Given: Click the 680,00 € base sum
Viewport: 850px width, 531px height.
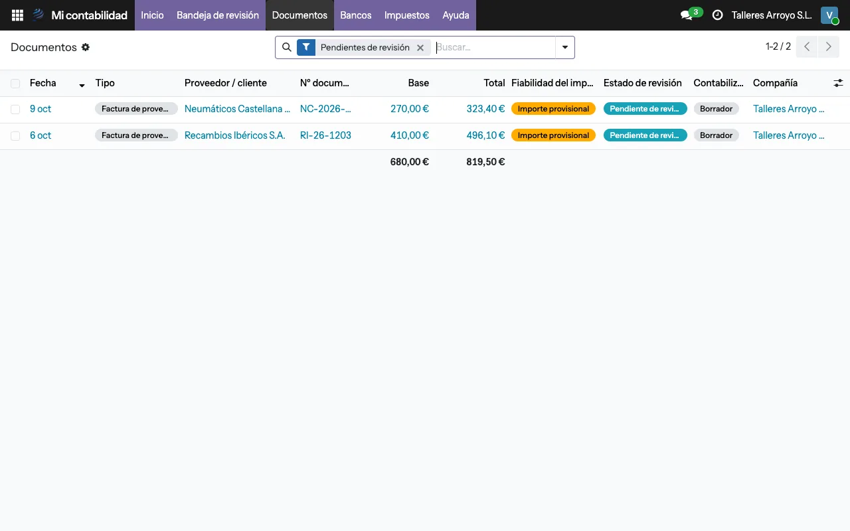Looking at the screenshot, I should pos(410,162).
